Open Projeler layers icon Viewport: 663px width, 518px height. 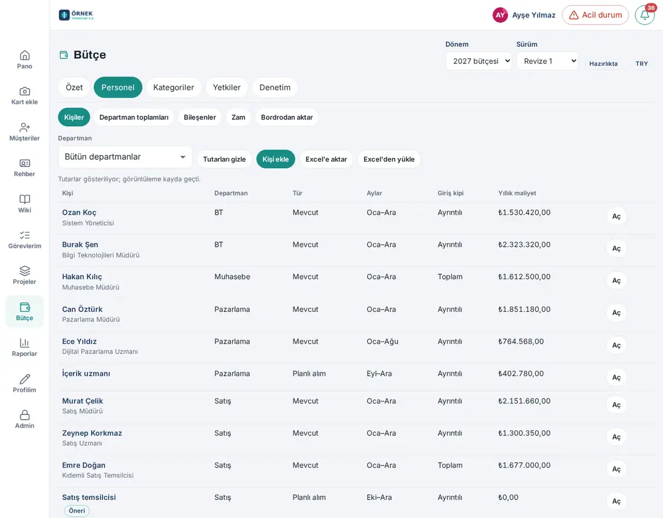point(25,271)
